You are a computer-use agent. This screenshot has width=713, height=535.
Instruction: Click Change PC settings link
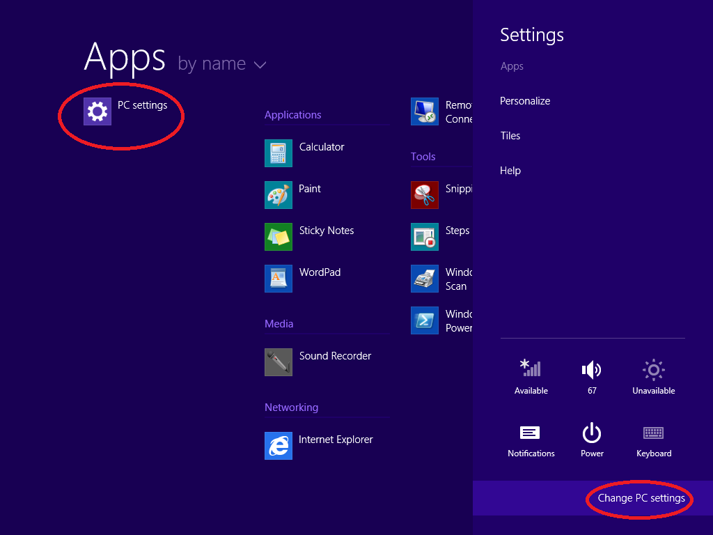pyautogui.click(x=641, y=498)
